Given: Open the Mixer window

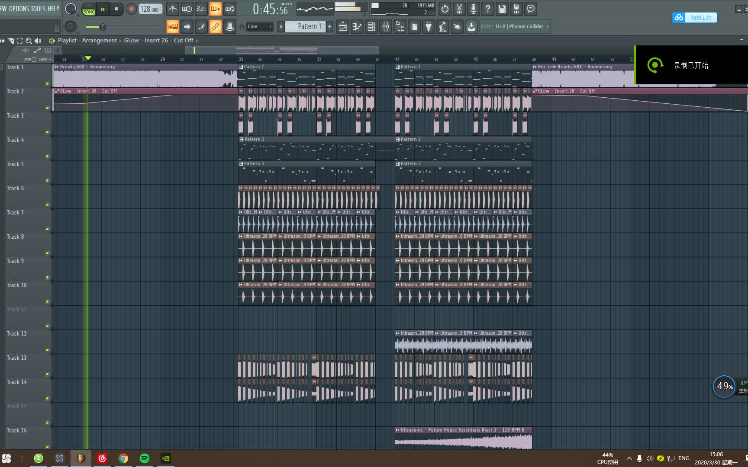Looking at the screenshot, I should coord(386,27).
